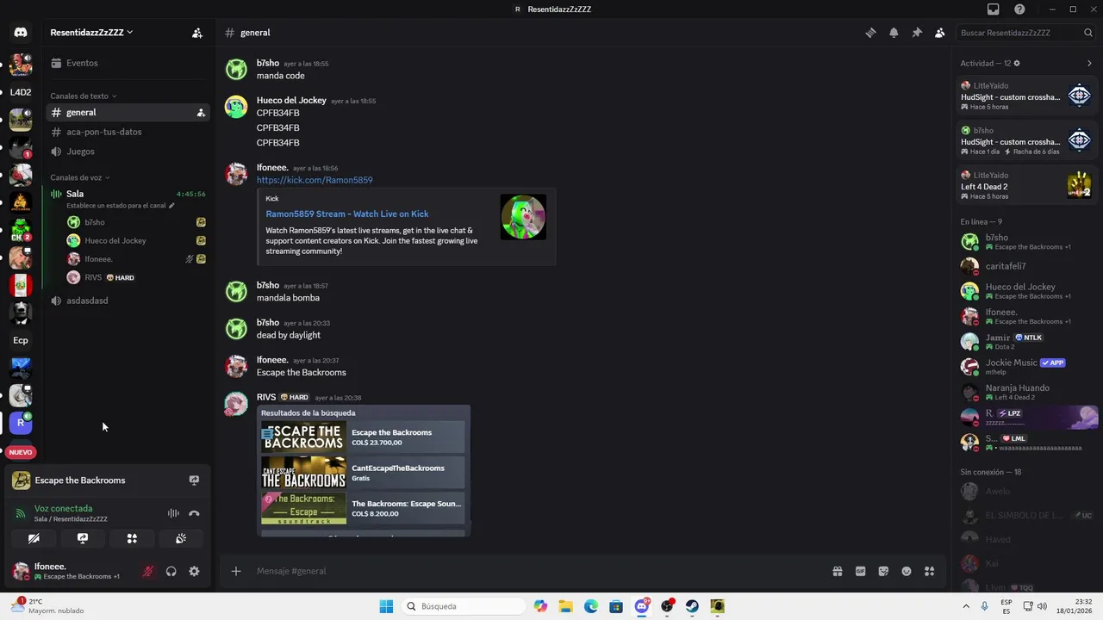Show pinned messages pin icon
Viewport: 1103px width, 620px height.
click(917, 33)
